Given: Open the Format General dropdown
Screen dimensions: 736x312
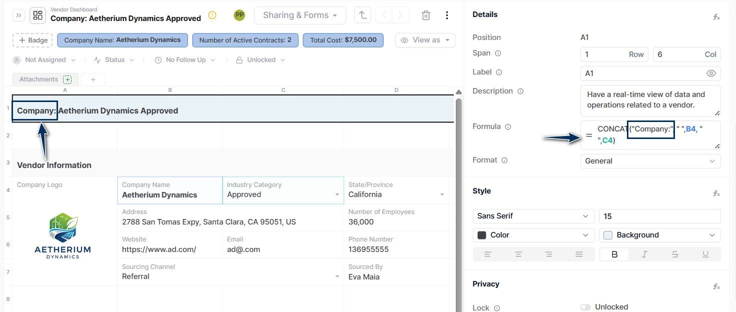Looking at the screenshot, I should tap(650, 161).
